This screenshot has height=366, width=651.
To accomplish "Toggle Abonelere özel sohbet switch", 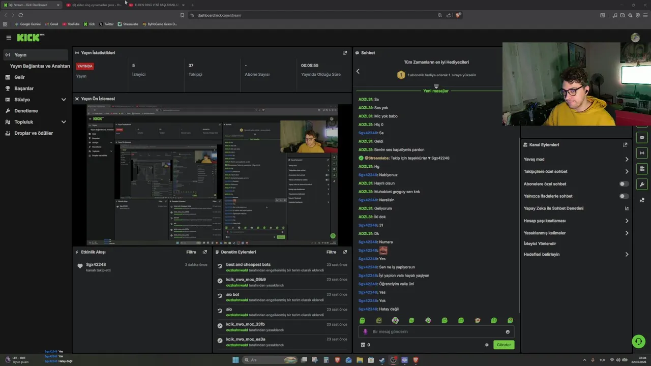I will 624,184.
